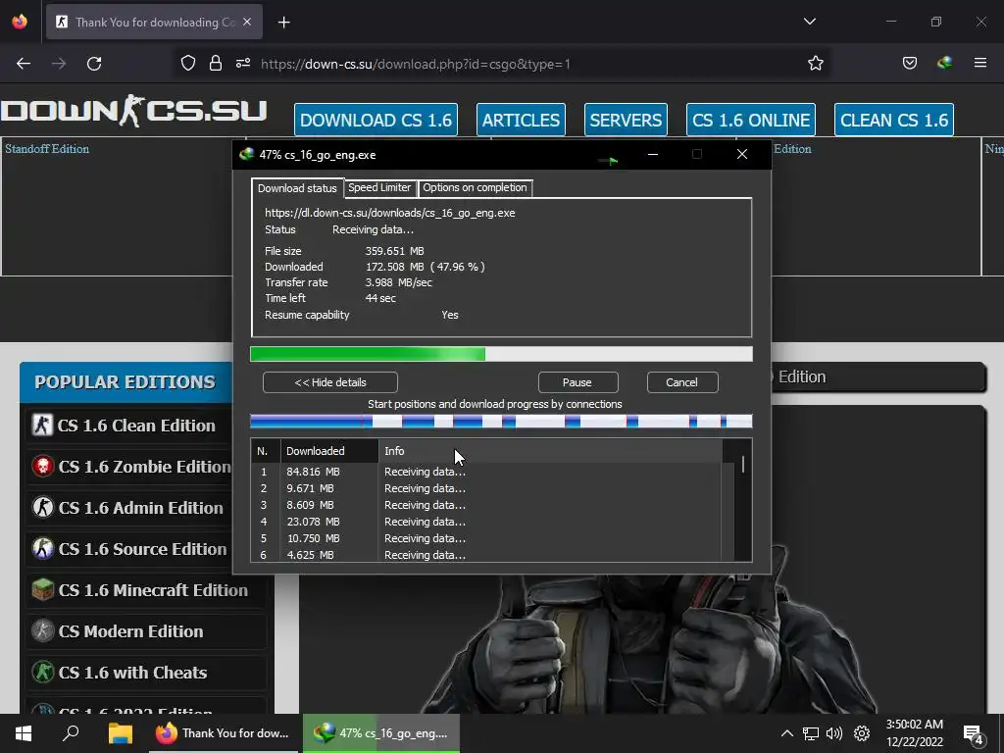Switch to the Firefox taskbar button
Image resolution: width=1004 pixels, height=753 pixels.
[x=224, y=733]
